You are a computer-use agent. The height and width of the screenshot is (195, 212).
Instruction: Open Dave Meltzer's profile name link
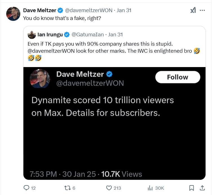(x=39, y=10)
